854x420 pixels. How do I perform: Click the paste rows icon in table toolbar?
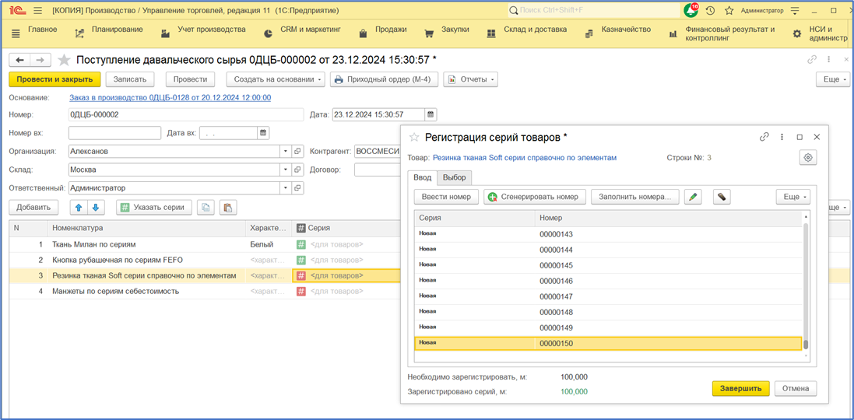click(227, 207)
